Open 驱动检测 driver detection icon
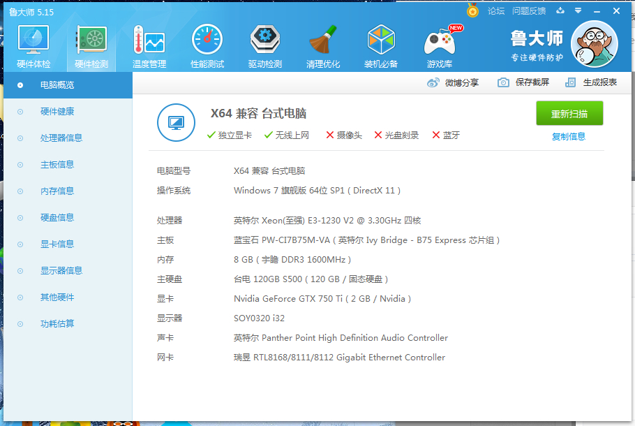 point(265,46)
